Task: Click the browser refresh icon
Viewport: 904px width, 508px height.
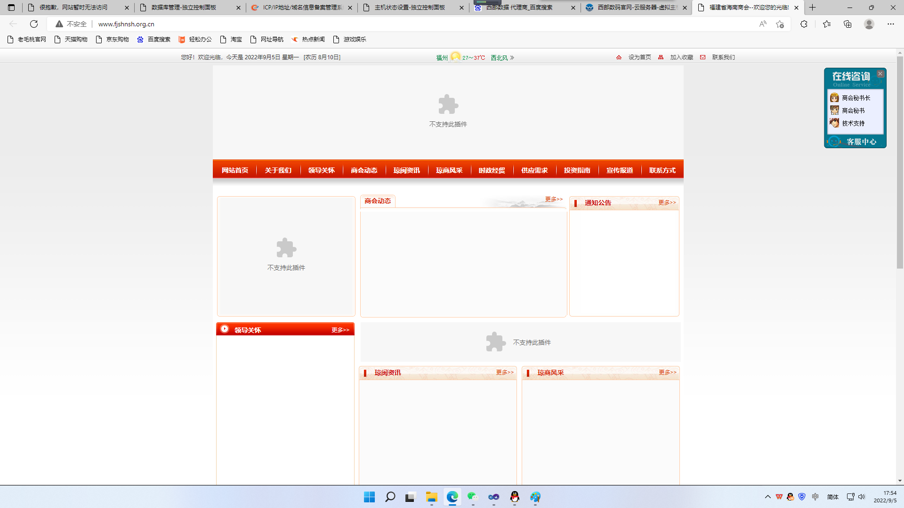Action: 34,24
